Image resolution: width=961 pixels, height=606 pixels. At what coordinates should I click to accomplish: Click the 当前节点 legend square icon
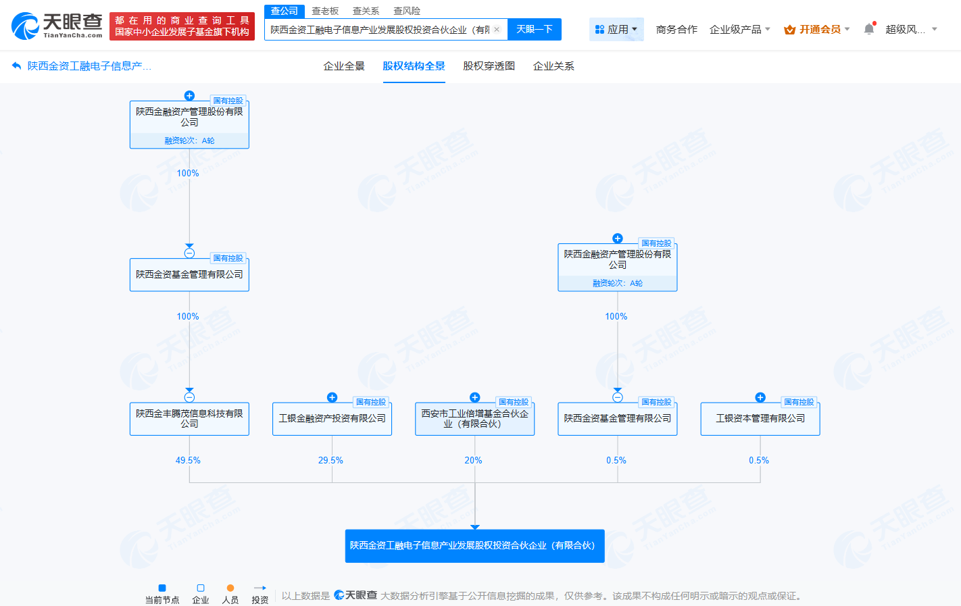[162, 588]
